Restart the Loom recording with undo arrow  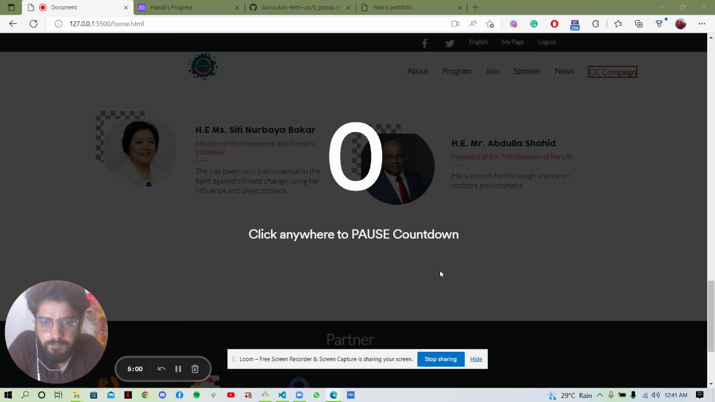161,368
